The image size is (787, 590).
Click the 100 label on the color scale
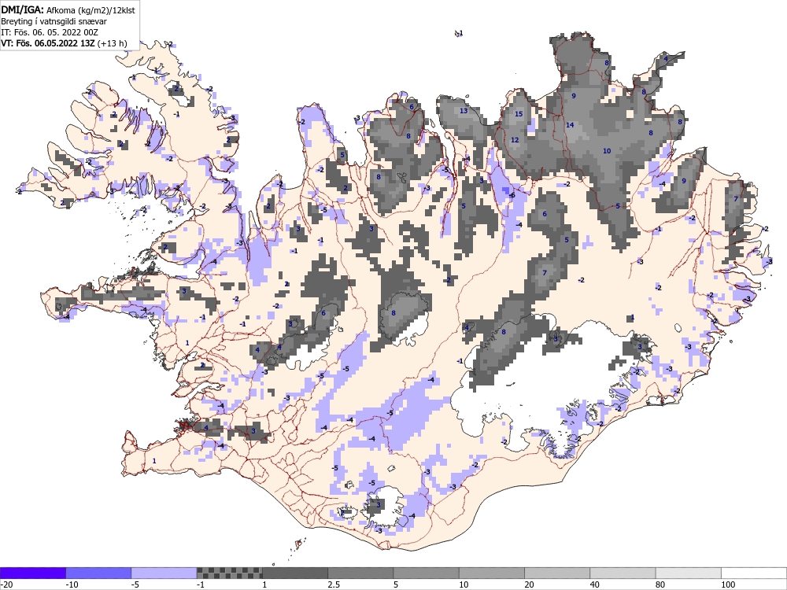tap(728, 584)
